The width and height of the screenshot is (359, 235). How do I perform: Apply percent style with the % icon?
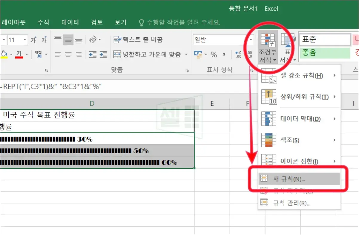[x=214, y=55]
